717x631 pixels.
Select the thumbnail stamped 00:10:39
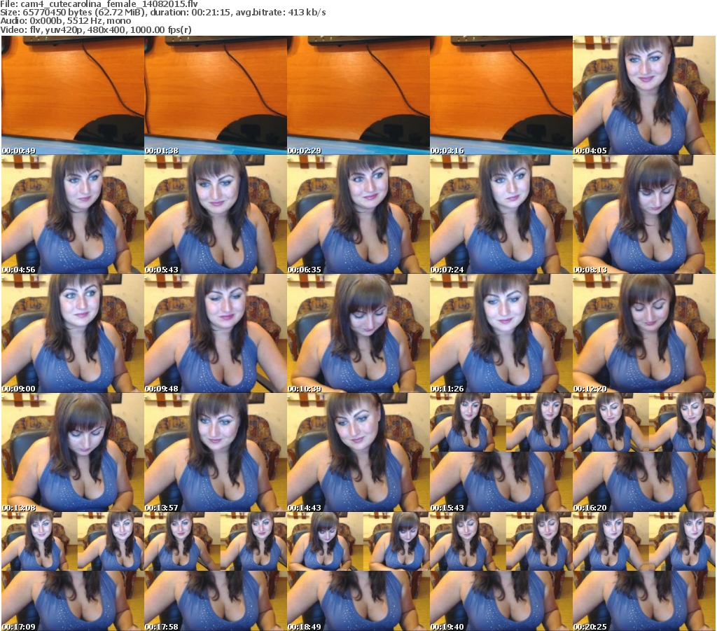(358, 333)
